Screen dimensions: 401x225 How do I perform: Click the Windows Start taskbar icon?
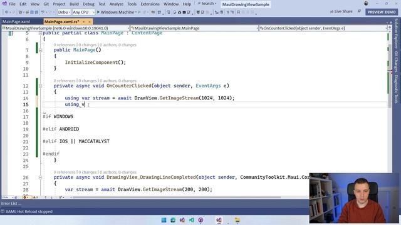click(x=164, y=220)
